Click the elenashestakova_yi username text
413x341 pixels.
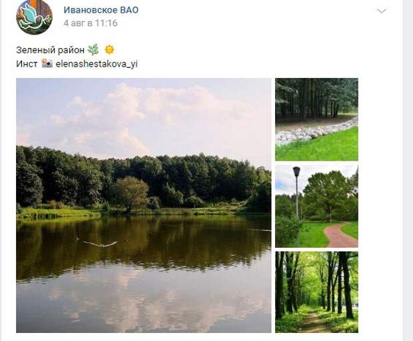coord(97,64)
